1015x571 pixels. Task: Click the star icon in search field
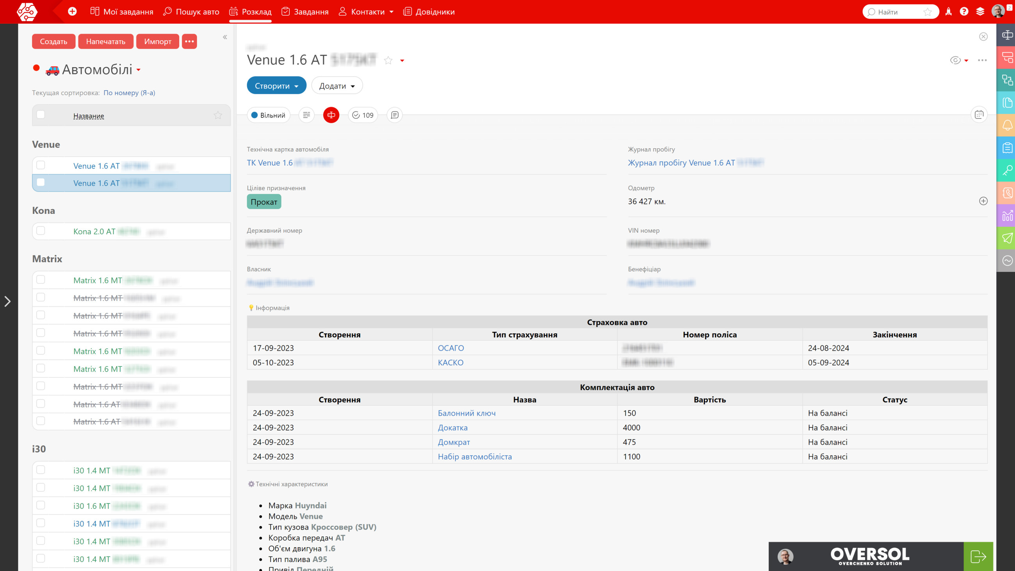pyautogui.click(x=928, y=12)
